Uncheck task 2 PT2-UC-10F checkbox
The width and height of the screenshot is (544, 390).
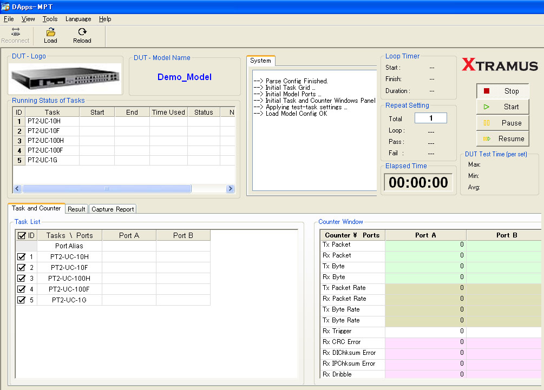pyautogui.click(x=21, y=267)
